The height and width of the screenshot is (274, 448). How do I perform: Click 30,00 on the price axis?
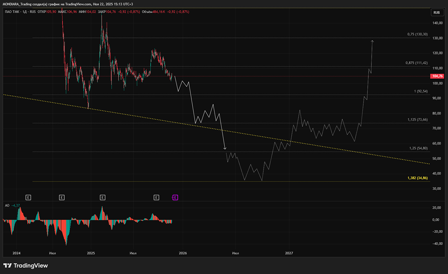(x=437, y=189)
